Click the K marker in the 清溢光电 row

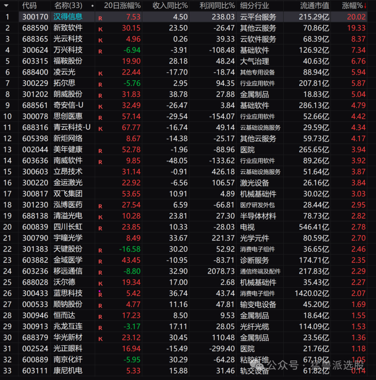tap(100, 217)
